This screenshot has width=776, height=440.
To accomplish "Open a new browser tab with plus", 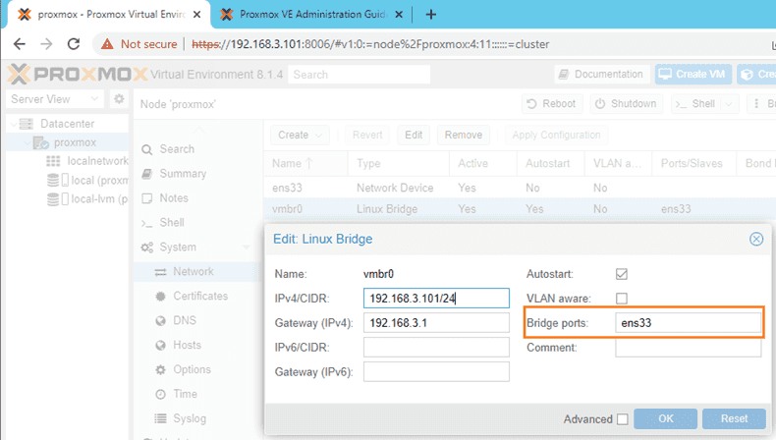I will [x=430, y=15].
